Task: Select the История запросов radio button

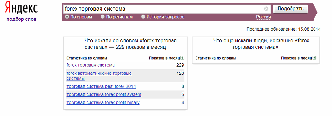Action: [143, 17]
